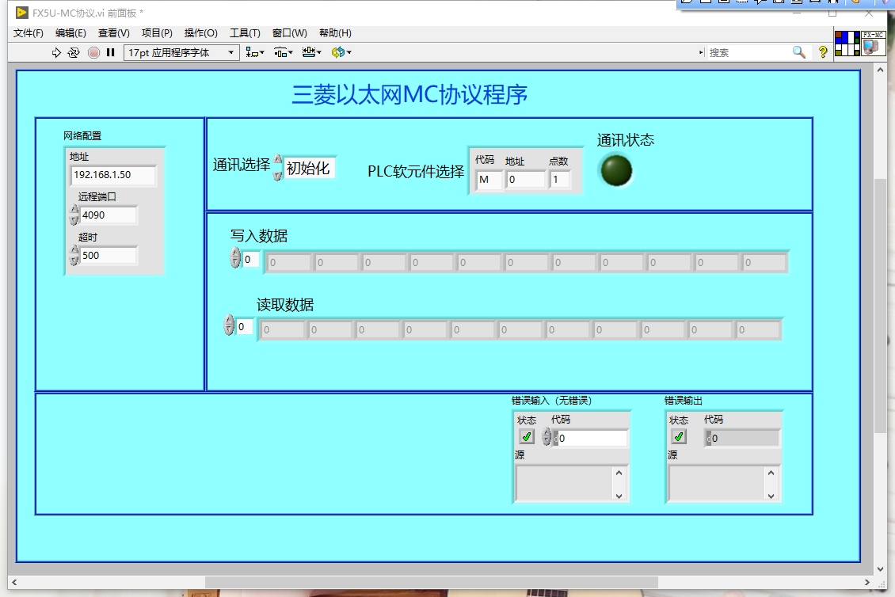Click the PLC软元件选择 label
This screenshot has height=597, width=895.
pyautogui.click(x=416, y=171)
